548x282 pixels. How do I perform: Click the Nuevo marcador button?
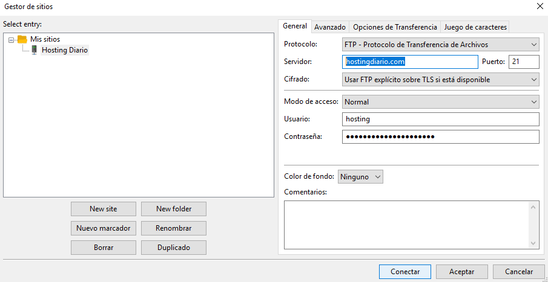(104, 228)
